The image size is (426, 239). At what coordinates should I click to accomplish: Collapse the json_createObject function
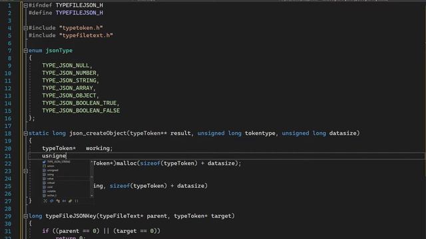point(25,133)
